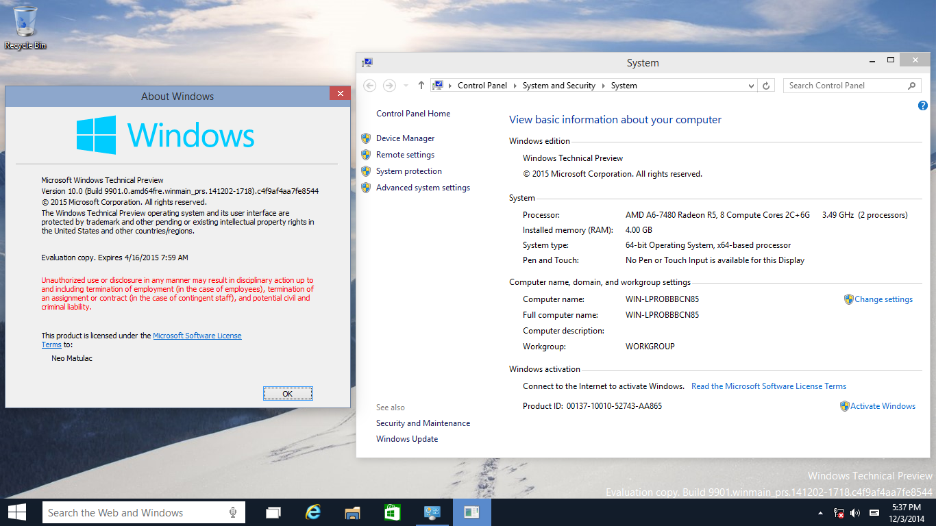Select Control Panel in the breadcrumb bar
This screenshot has height=526, width=936.
[x=482, y=85]
